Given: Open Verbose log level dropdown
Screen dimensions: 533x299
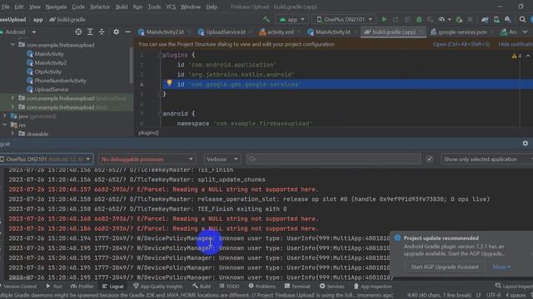Looking at the screenshot, I should [x=222, y=159].
